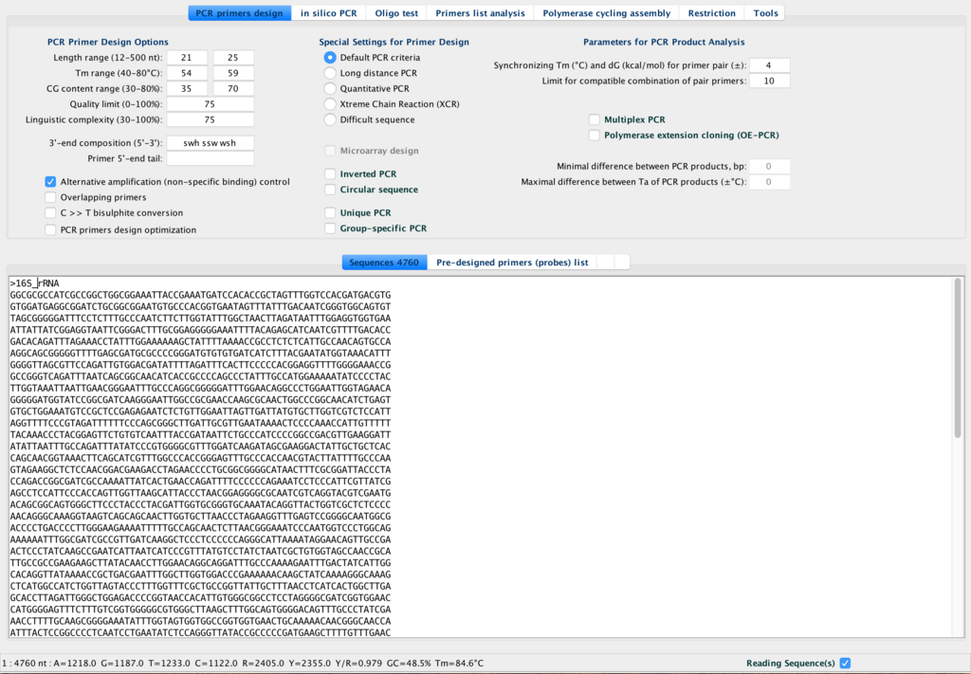Disable Alternative amplification (non-specific binding) control
Image resolution: width=971 pixels, height=674 pixels.
[x=50, y=182]
